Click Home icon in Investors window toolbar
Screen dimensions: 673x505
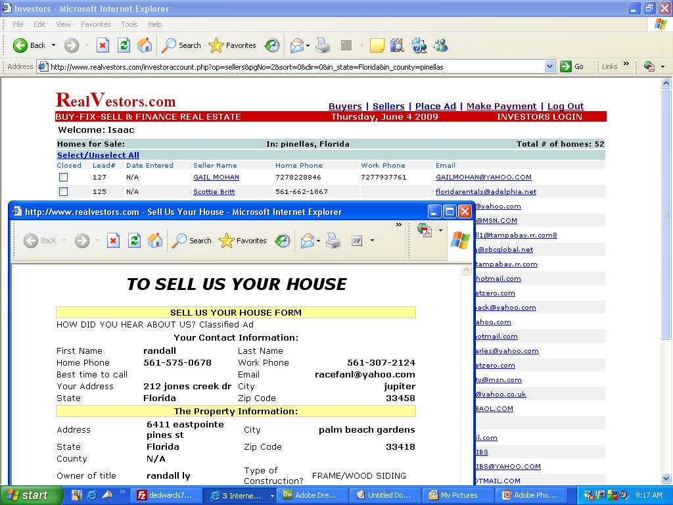pyautogui.click(x=145, y=45)
